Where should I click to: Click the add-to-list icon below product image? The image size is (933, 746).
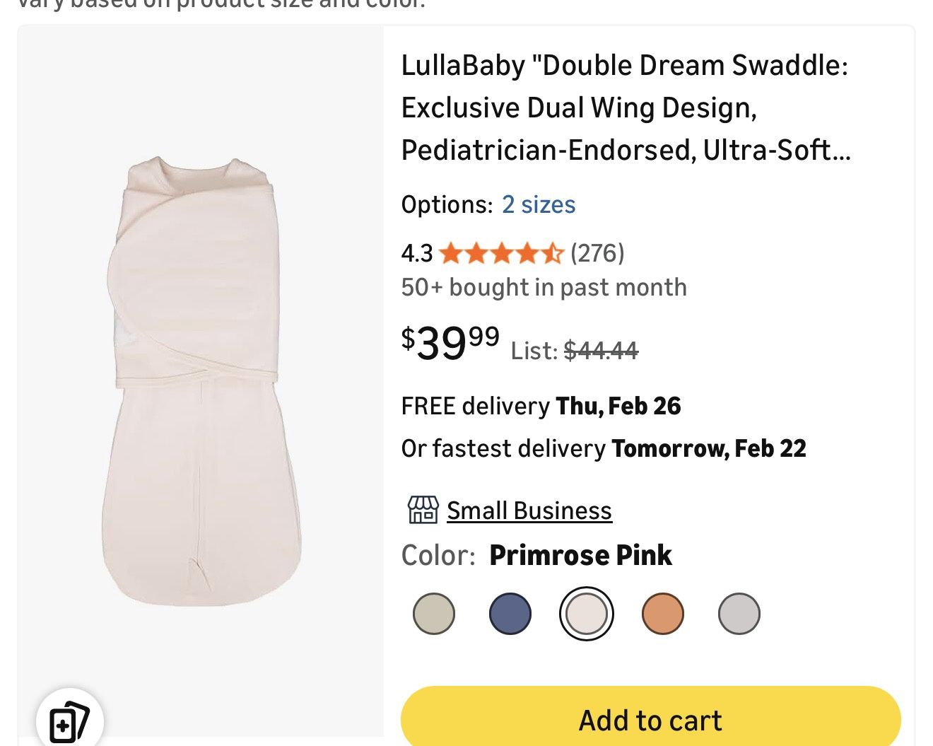click(x=69, y=721)
